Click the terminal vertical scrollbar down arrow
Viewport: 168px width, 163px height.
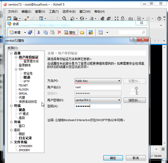[164, 143]
